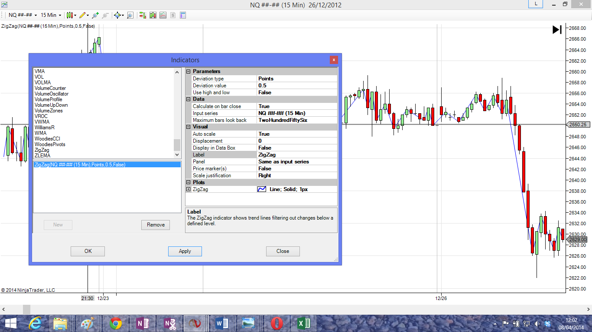
Task: Click the Deviation type value Points
Action: click(297, 79)
